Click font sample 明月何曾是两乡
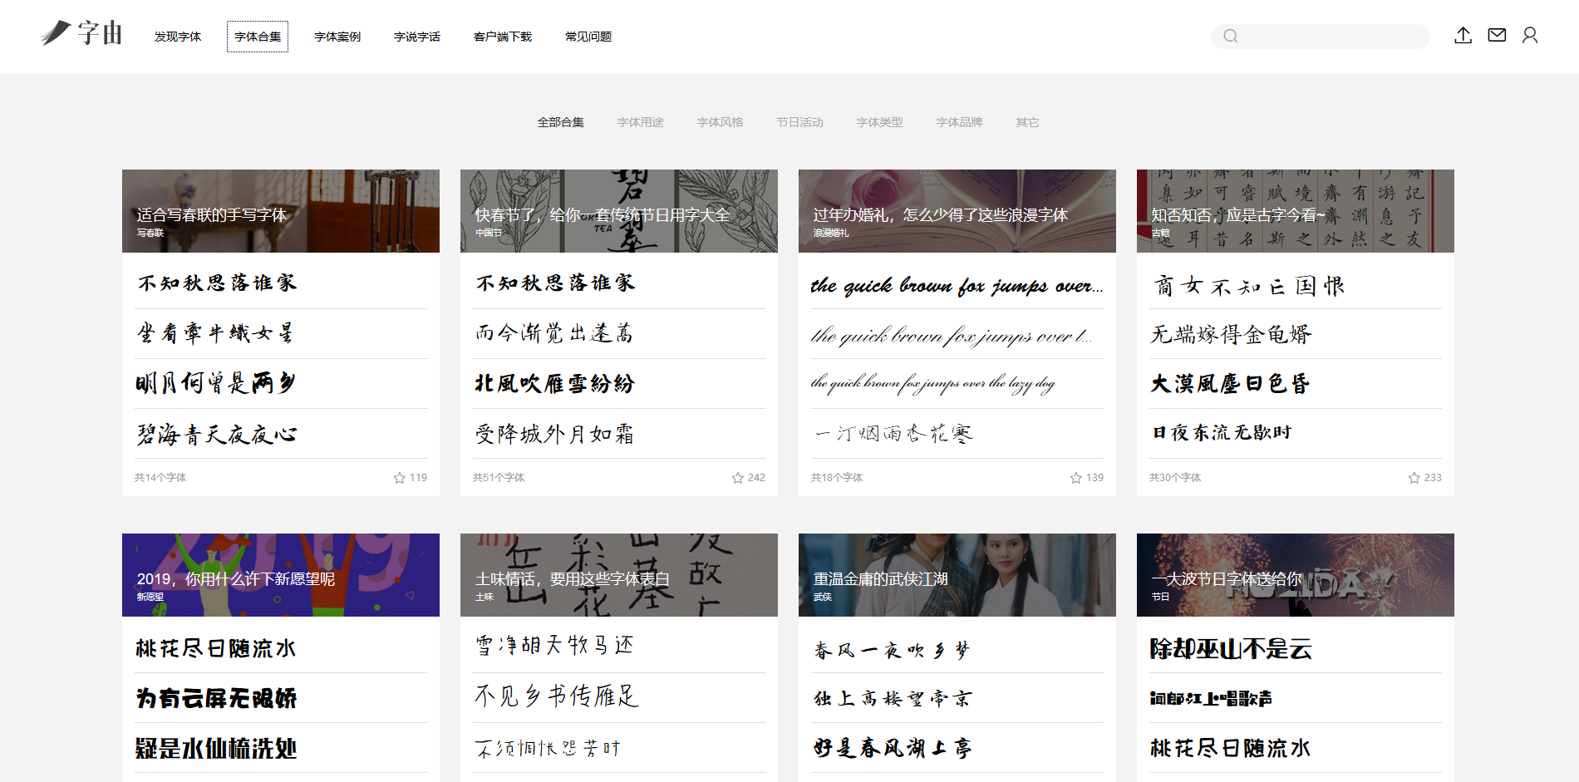This screenshot has width=1579, height=782. [216, 383]
